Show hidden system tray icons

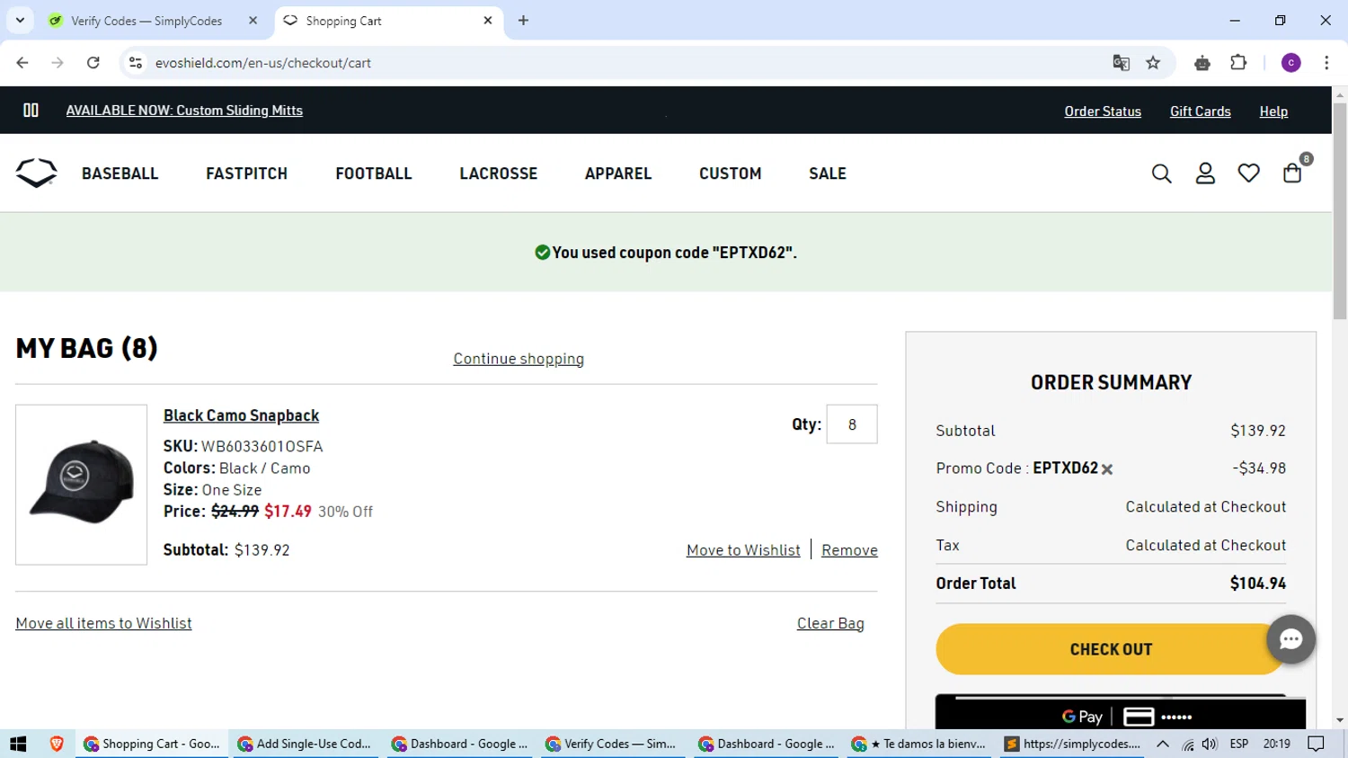tap(1162, 744)
